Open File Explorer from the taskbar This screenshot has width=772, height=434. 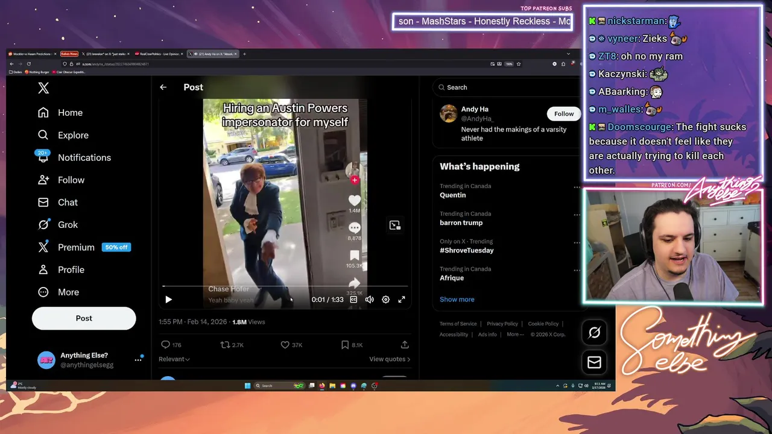pos(332,386)
